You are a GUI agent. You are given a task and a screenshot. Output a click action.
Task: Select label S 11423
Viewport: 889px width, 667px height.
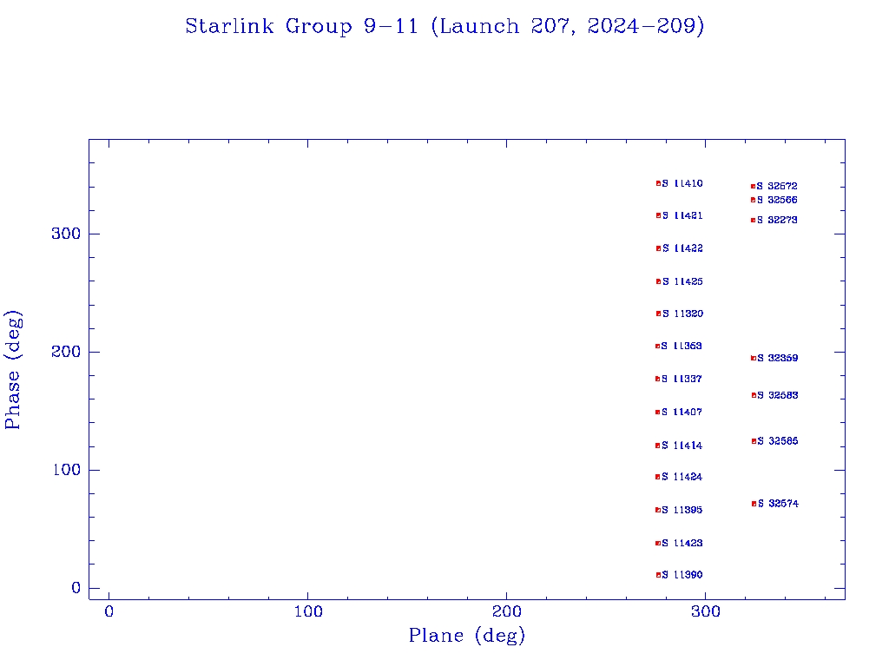682,544
